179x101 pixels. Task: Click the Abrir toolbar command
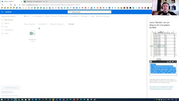27,16
